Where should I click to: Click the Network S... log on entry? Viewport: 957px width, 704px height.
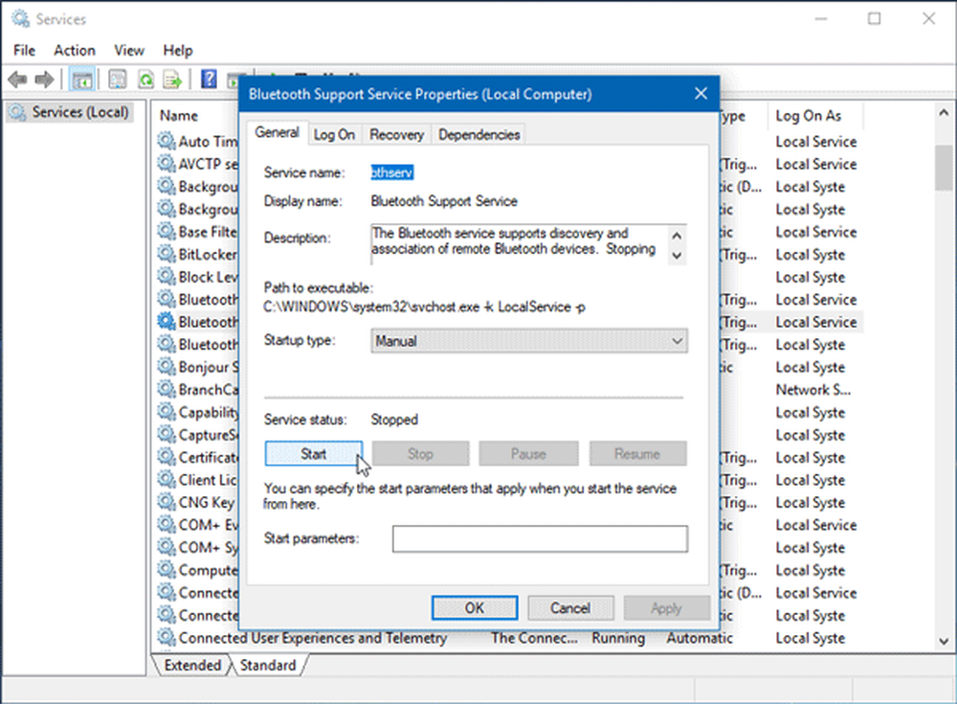(812, 389)
